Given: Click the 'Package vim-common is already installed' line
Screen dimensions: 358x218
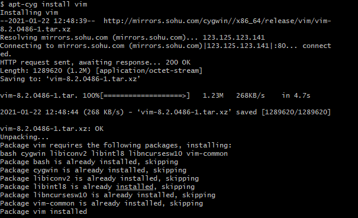Looking at the screenshot, I should tap(101, 203).
